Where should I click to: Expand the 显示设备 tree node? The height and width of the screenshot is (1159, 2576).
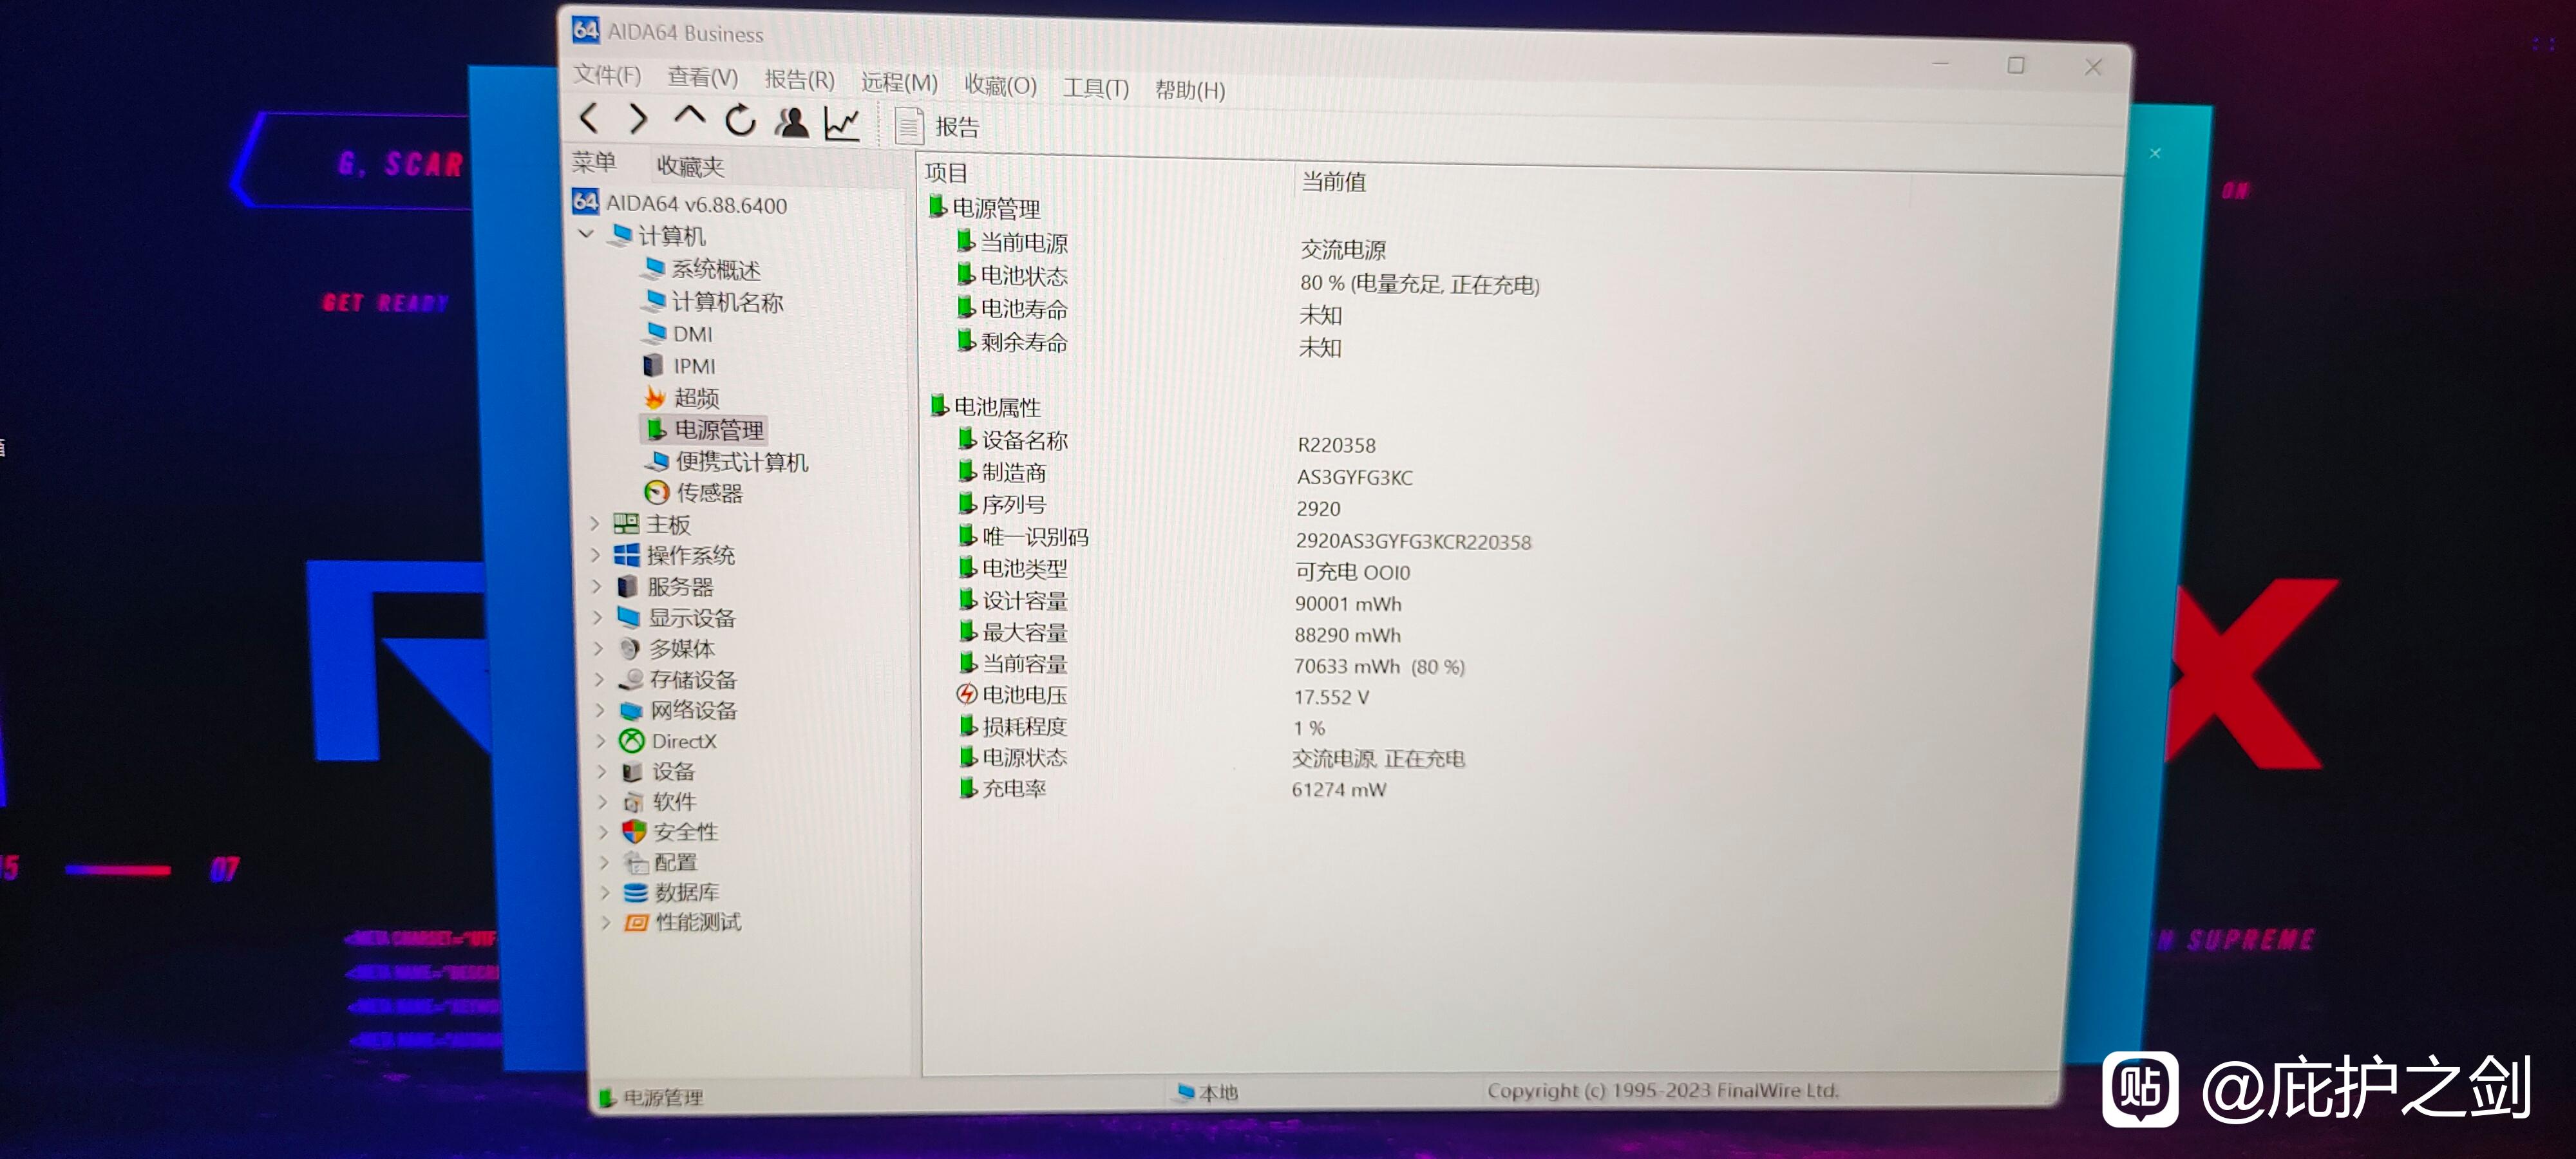coord(597,617)
